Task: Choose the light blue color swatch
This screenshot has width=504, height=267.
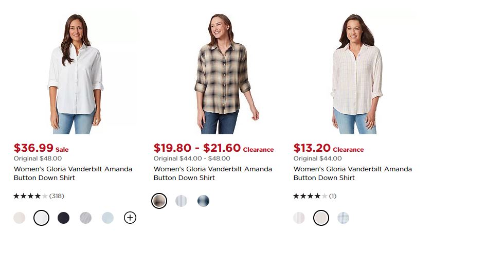Action: (x=107, y=218)
